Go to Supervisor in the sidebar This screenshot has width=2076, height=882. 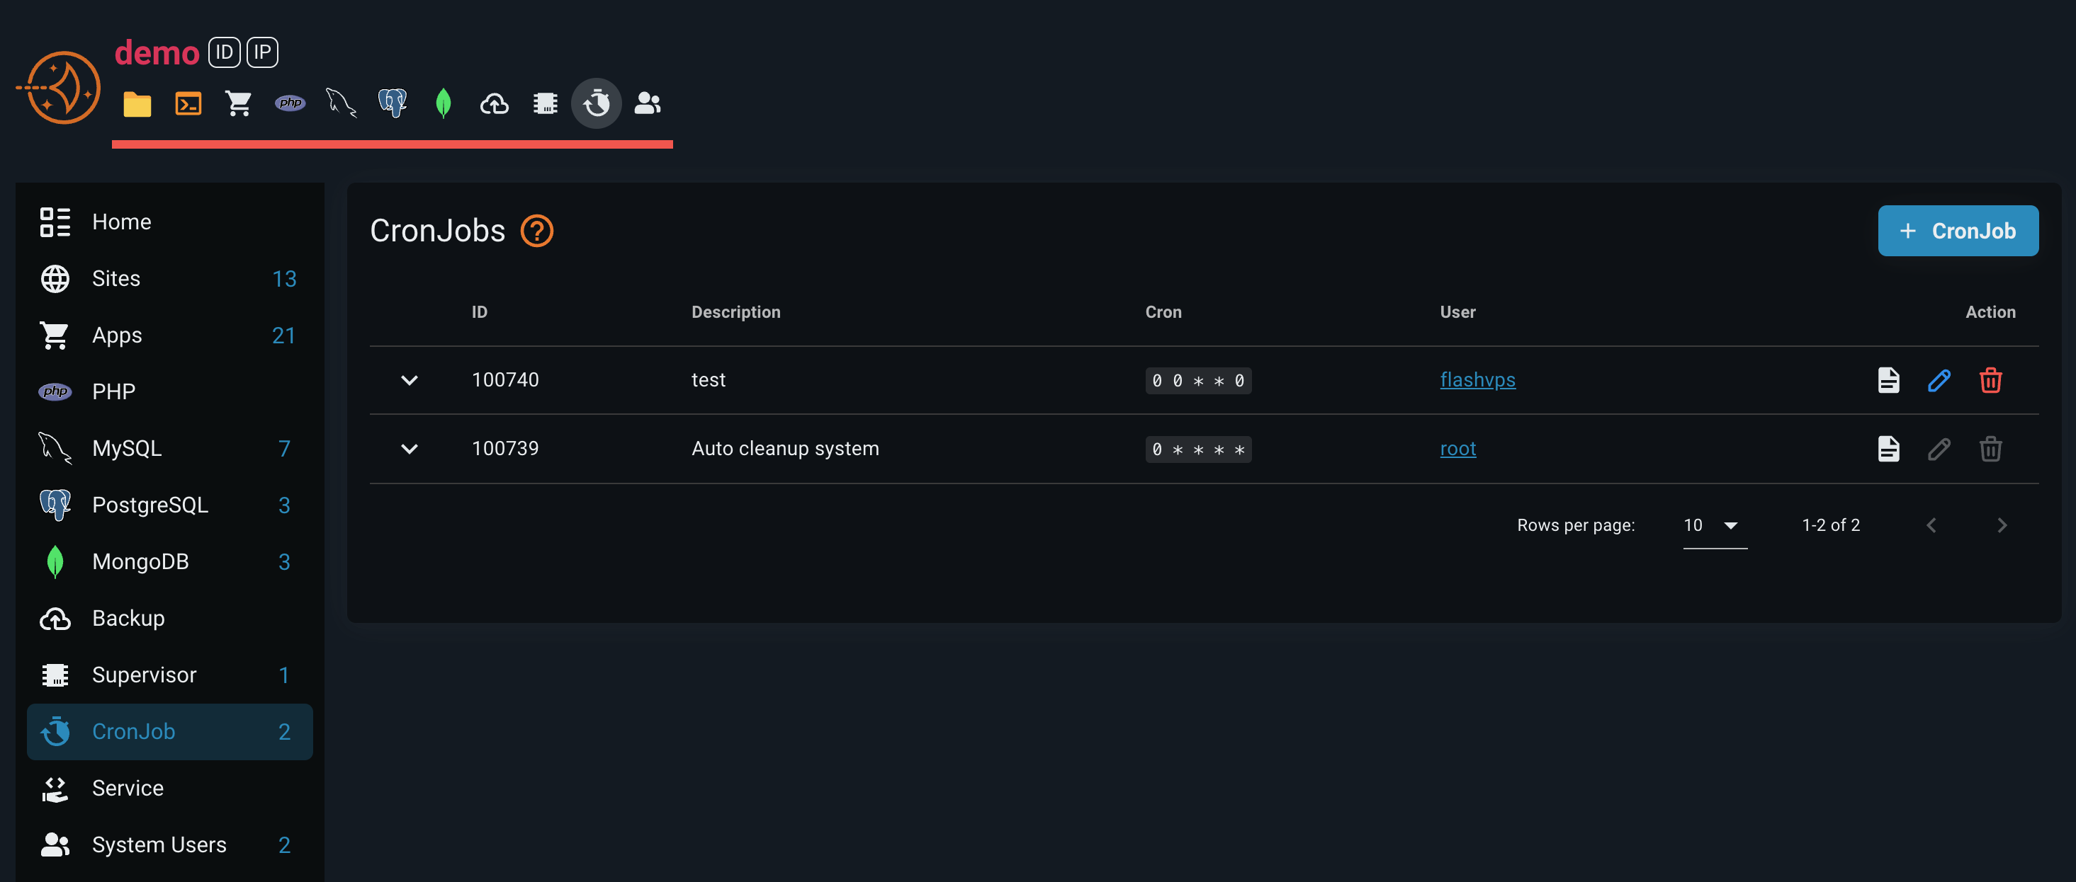click(145, 675)
